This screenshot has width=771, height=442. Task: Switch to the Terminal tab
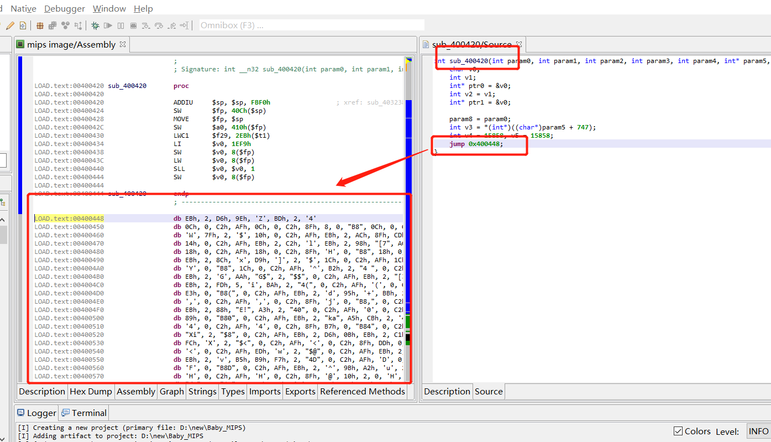(85, 413)
